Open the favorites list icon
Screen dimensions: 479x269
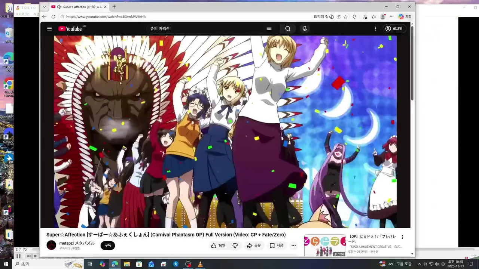coord(373,17)
